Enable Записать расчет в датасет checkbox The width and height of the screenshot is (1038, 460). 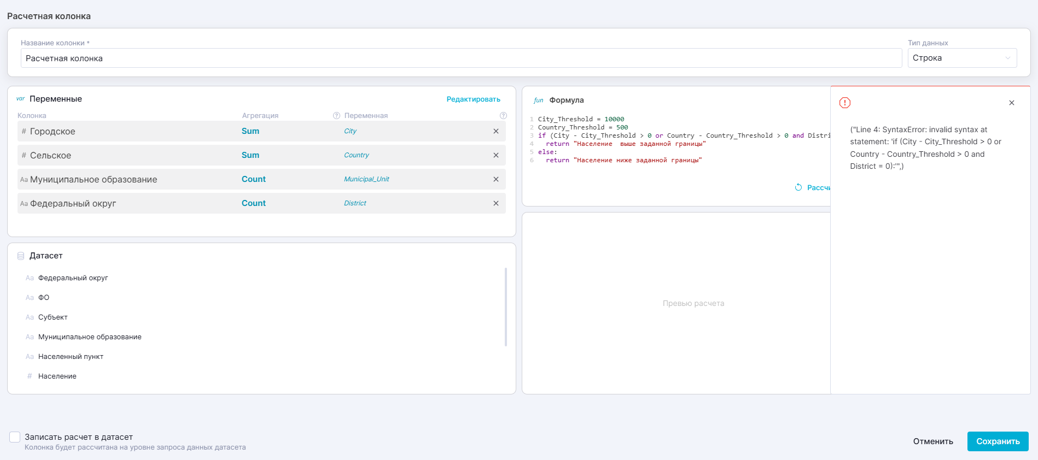point(15,437)
